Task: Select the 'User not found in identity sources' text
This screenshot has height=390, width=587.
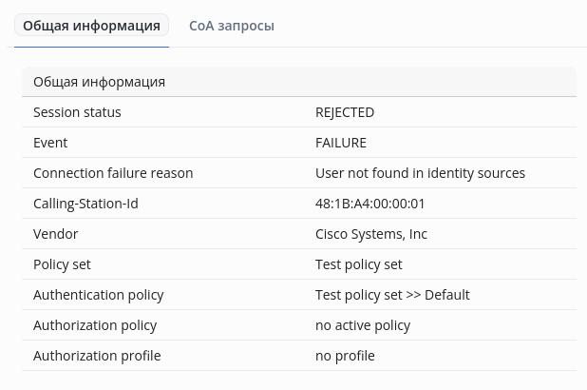Action: 420,173
